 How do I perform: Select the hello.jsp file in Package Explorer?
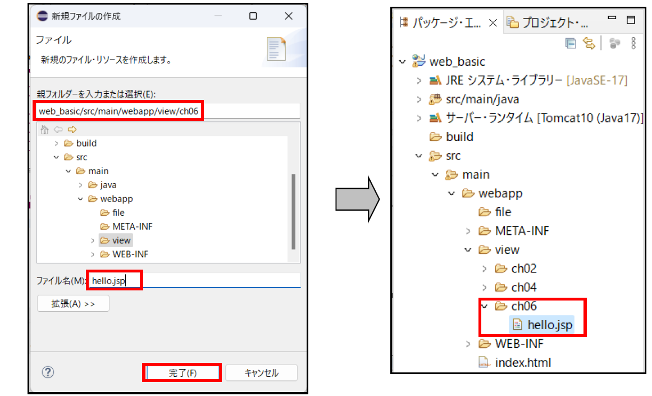coord(550,325)
